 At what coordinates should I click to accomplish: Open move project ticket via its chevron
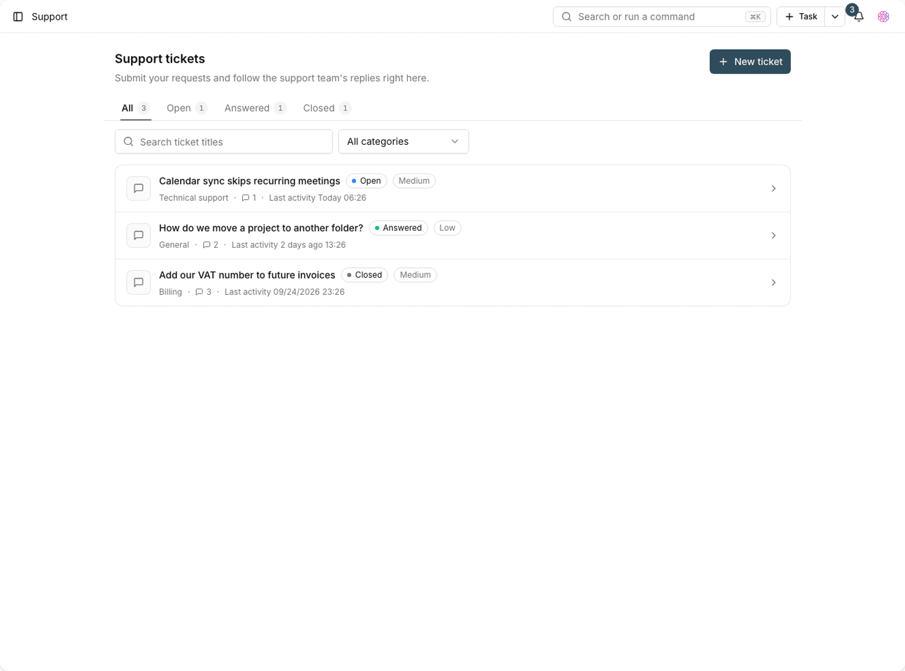click(x=773, y=235)
